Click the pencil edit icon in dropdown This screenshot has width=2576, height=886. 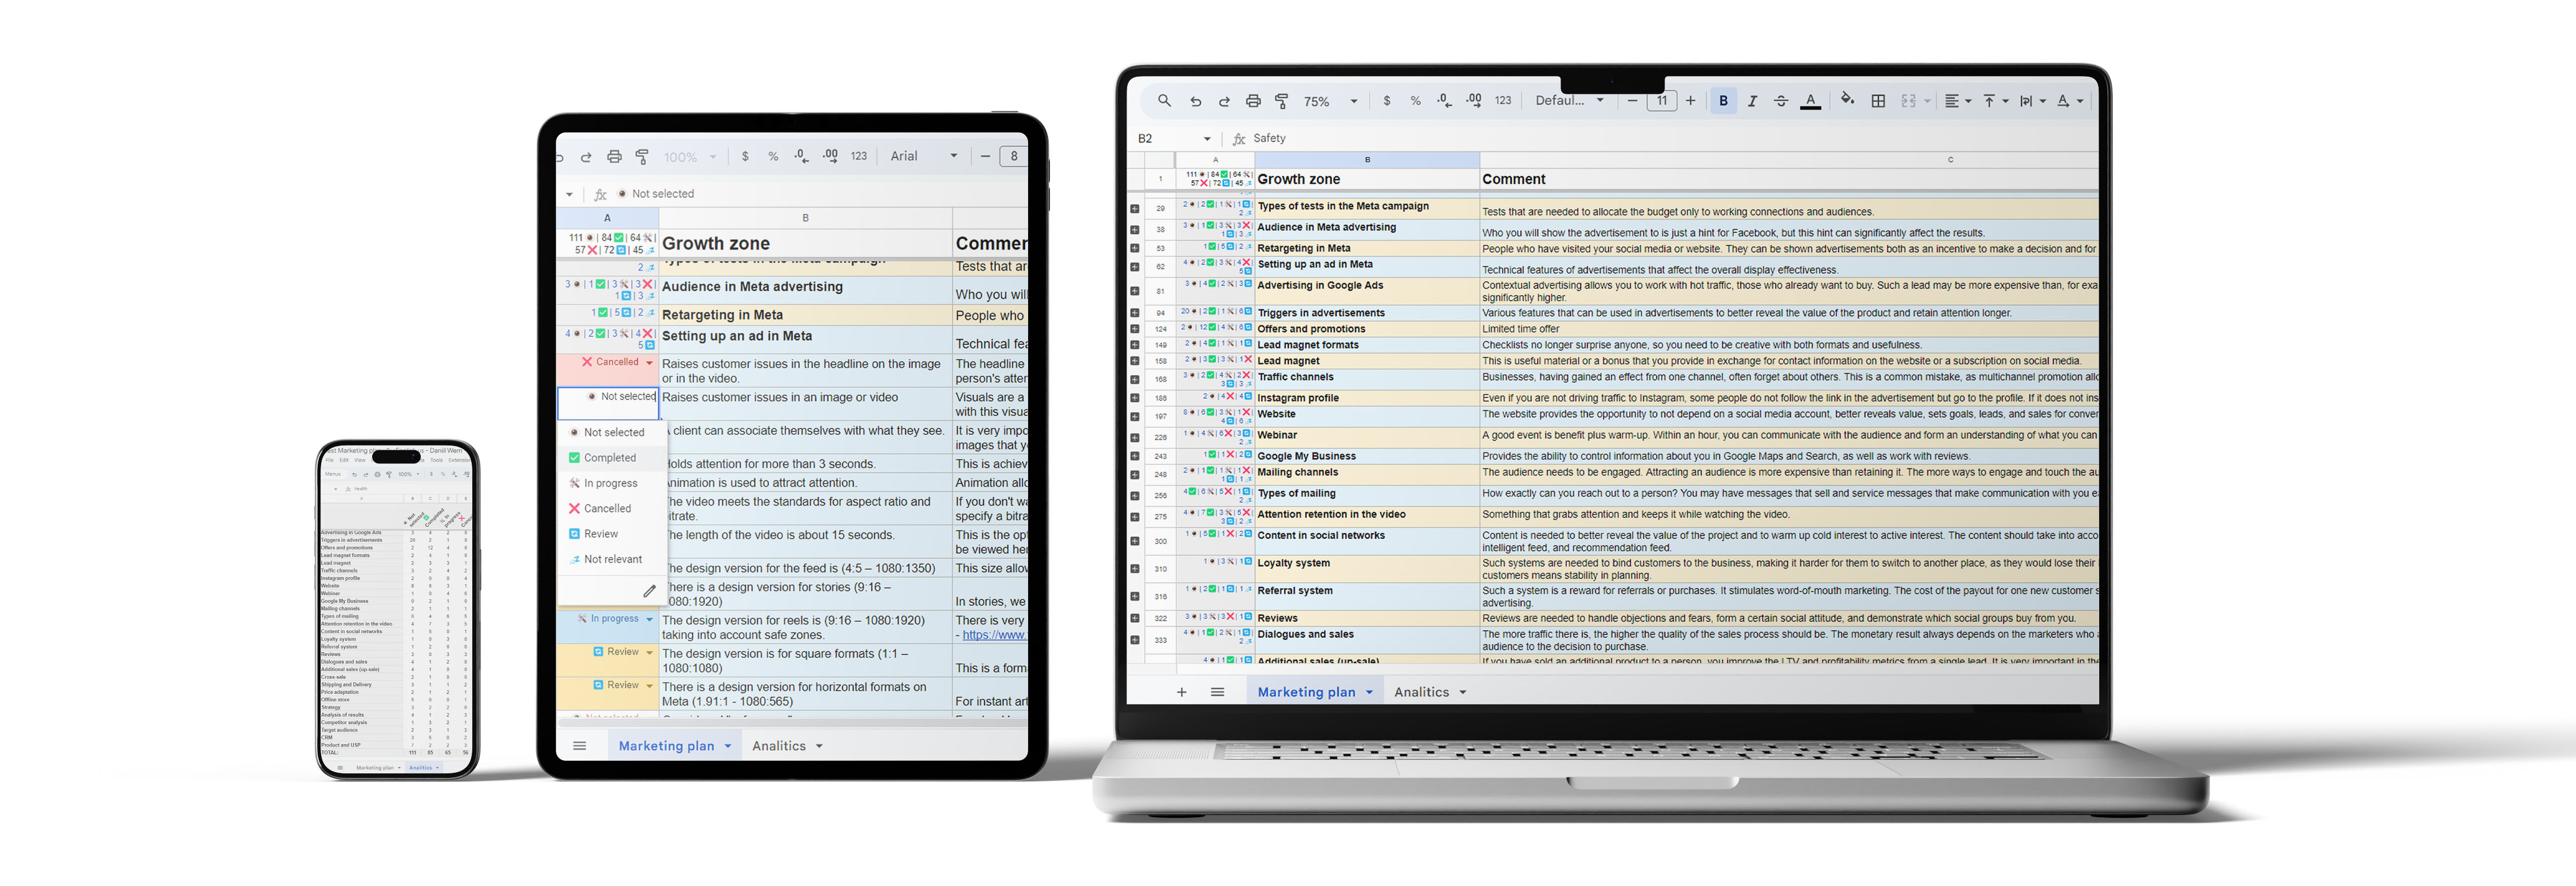click(649, 591)
